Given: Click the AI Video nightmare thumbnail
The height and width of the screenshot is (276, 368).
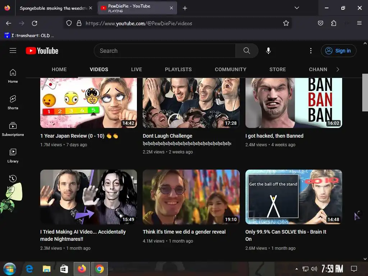Looking at the screenshot, I should coord(88,197).
